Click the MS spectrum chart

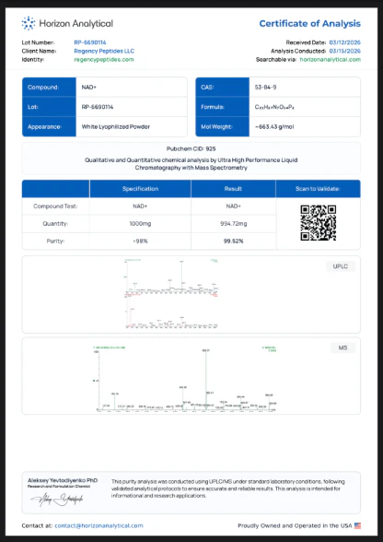184,378
